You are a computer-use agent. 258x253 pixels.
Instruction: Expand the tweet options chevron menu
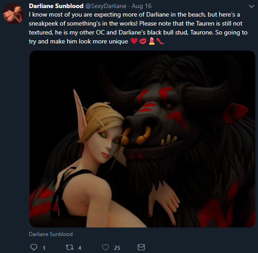(x=251, y=6)
